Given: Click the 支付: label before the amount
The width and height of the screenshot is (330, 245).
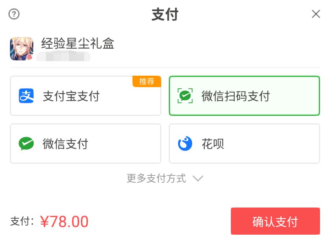Looking at the screenshot, I should 23,222.
